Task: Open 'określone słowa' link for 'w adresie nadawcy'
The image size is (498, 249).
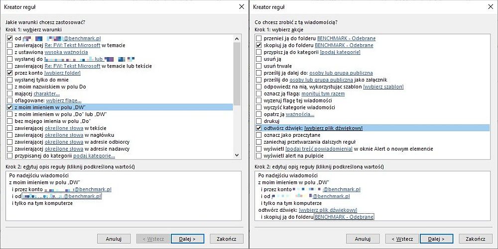Action: 64,149
